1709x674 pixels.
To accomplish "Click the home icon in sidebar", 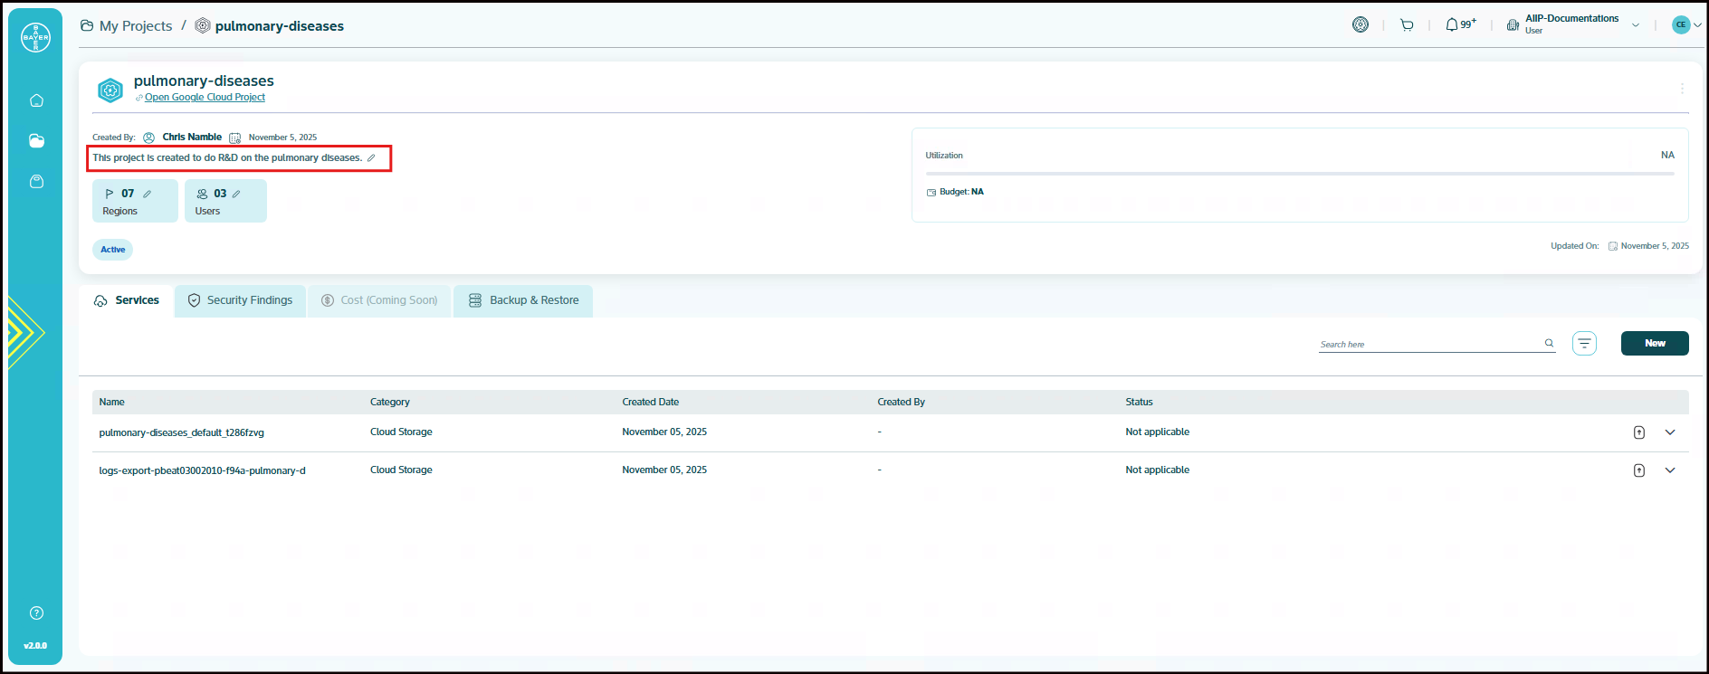I will click(36, 100).
